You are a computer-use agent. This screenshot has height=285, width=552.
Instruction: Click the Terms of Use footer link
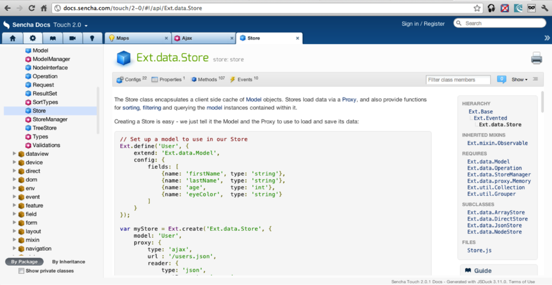point(521,281)
